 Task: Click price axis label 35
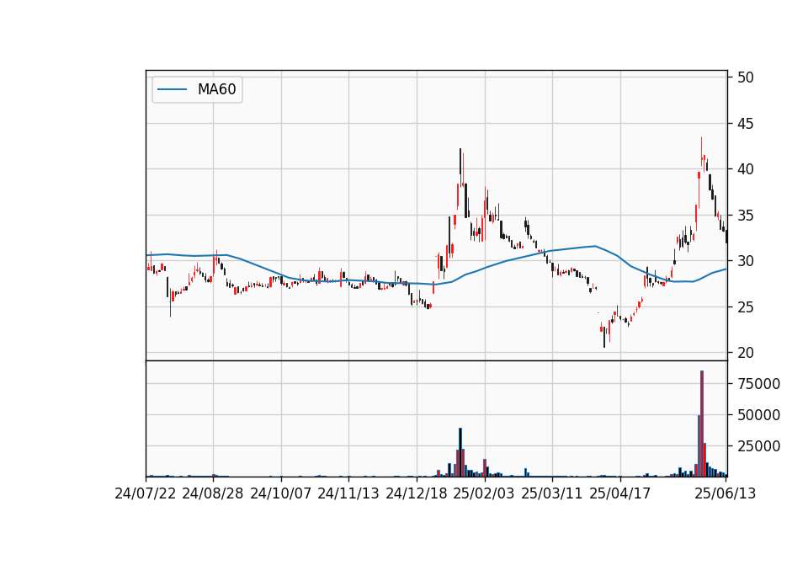[x=745, y=216]
